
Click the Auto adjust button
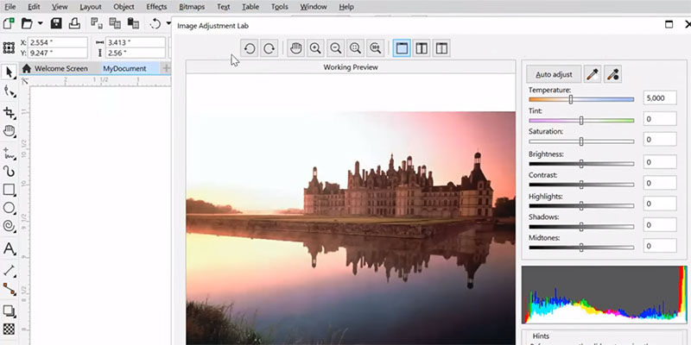553,75
